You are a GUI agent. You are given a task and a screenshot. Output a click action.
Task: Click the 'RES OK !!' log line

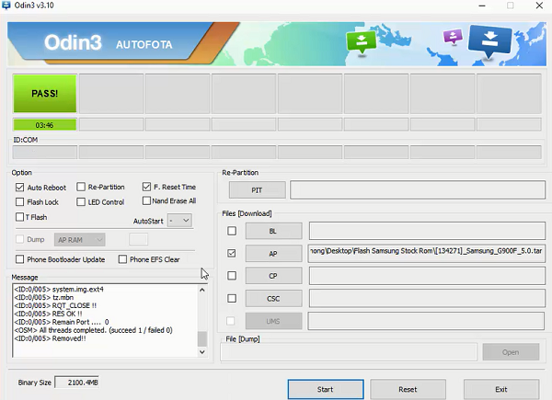(x=48, y=314)
